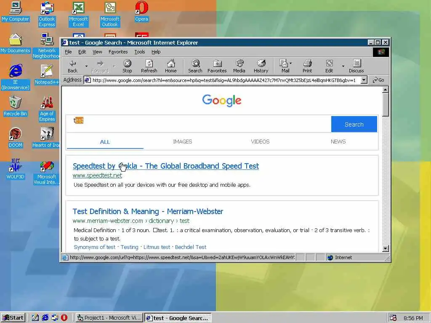431x323 pixels.
Task: Open the File menu
Action: (x=68, y=52)
